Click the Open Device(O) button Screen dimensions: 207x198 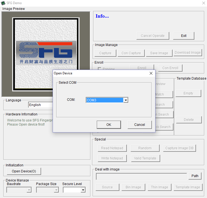24,171
